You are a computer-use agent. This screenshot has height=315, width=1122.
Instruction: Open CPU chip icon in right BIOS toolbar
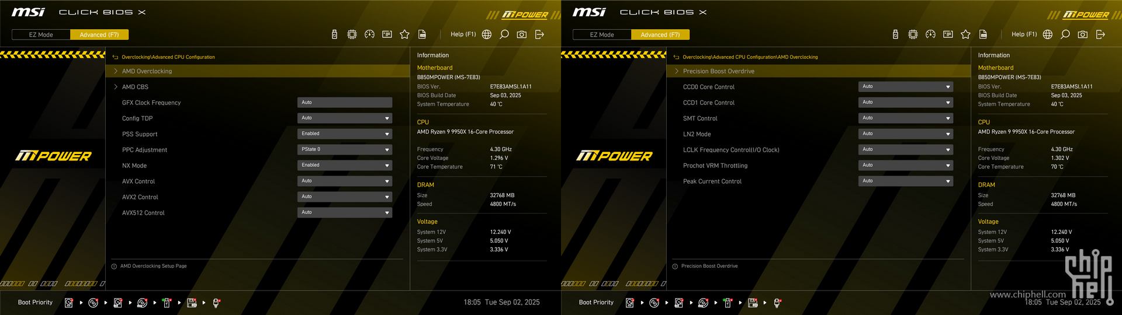(x=913, y=34)
